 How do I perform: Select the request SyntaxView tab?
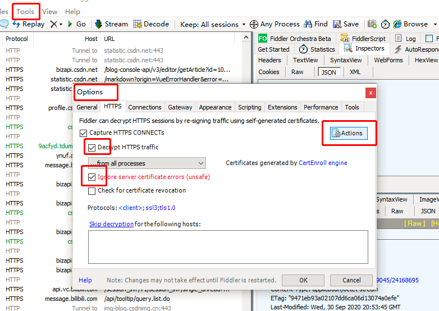coord(345,60)
